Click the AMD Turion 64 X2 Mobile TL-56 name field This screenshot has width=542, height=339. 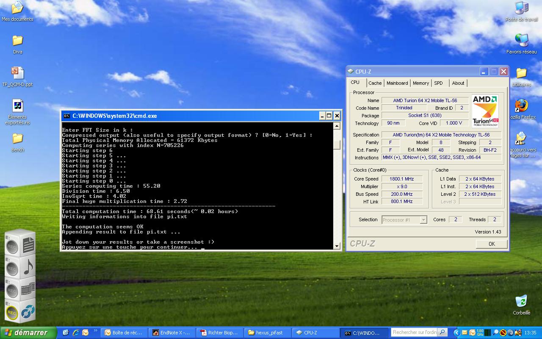(425, 100)
